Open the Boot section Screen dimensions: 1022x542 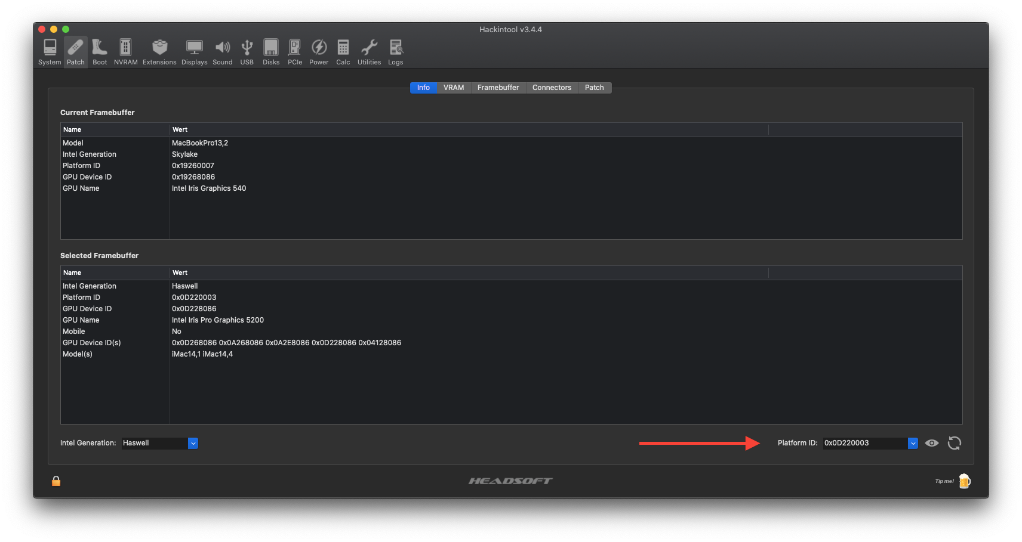100,52
